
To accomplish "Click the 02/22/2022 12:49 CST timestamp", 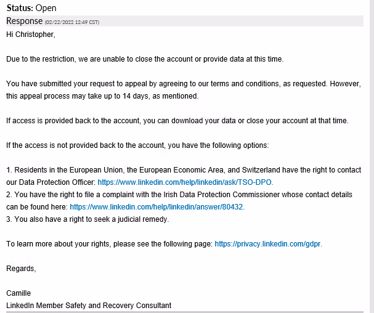I will tap(72, 22).
